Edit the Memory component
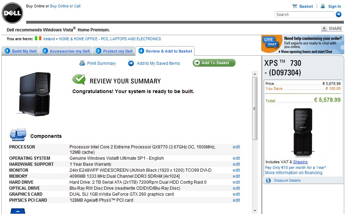This screenshot has height=214, width=346. tap(236, 176)
